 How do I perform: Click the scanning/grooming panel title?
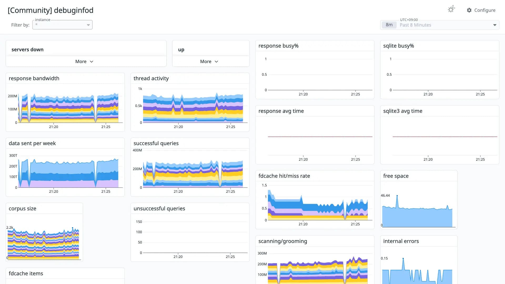coord(282,241)
